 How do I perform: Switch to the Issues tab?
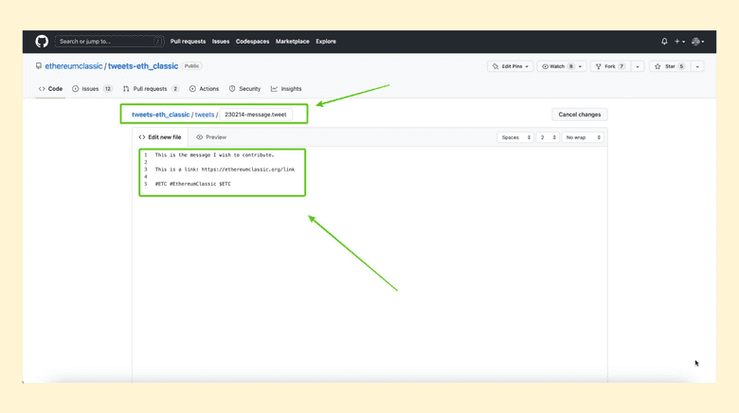coord(92,89)
